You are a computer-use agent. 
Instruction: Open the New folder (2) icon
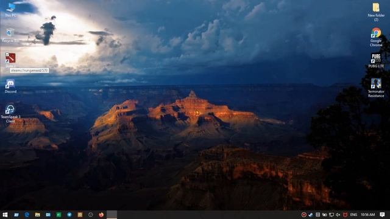coord(376,12)
